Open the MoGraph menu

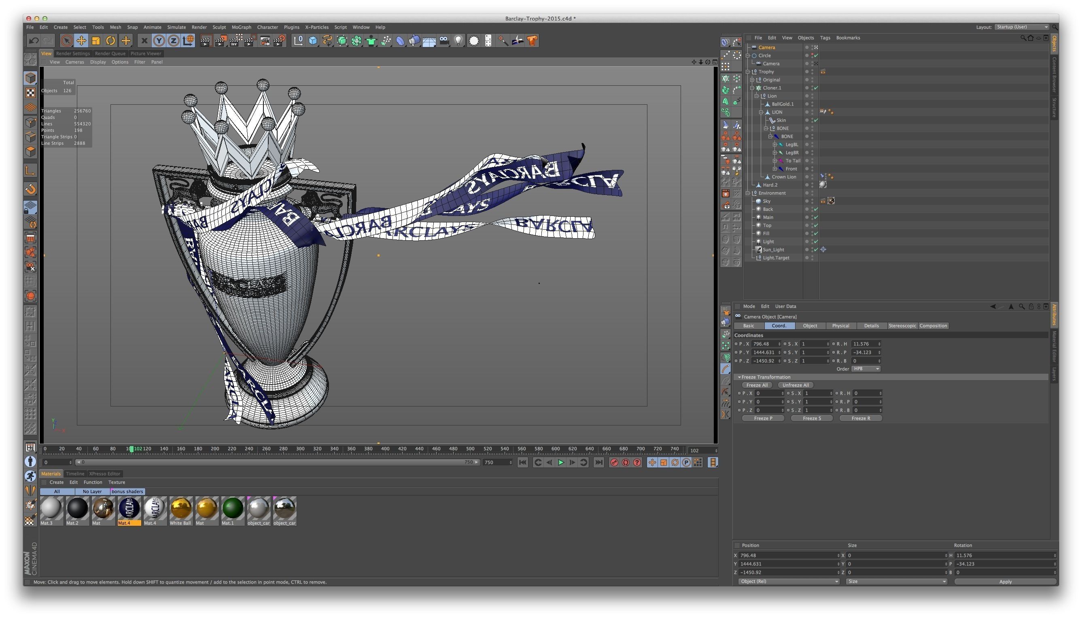(x=242, y=27)
